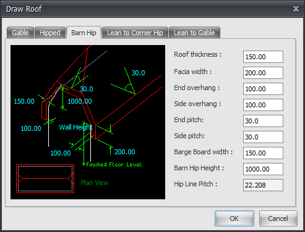Edit the End pitch field
Viewport: 305px width, 232px height.
263,121
